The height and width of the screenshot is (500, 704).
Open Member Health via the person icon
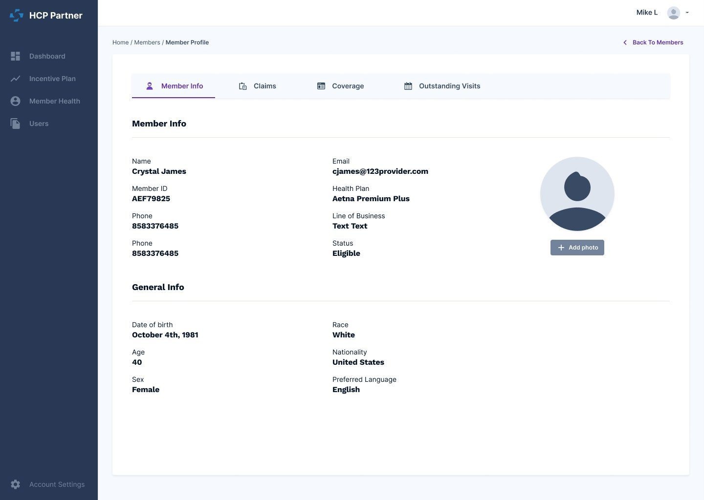click(15, 101)
